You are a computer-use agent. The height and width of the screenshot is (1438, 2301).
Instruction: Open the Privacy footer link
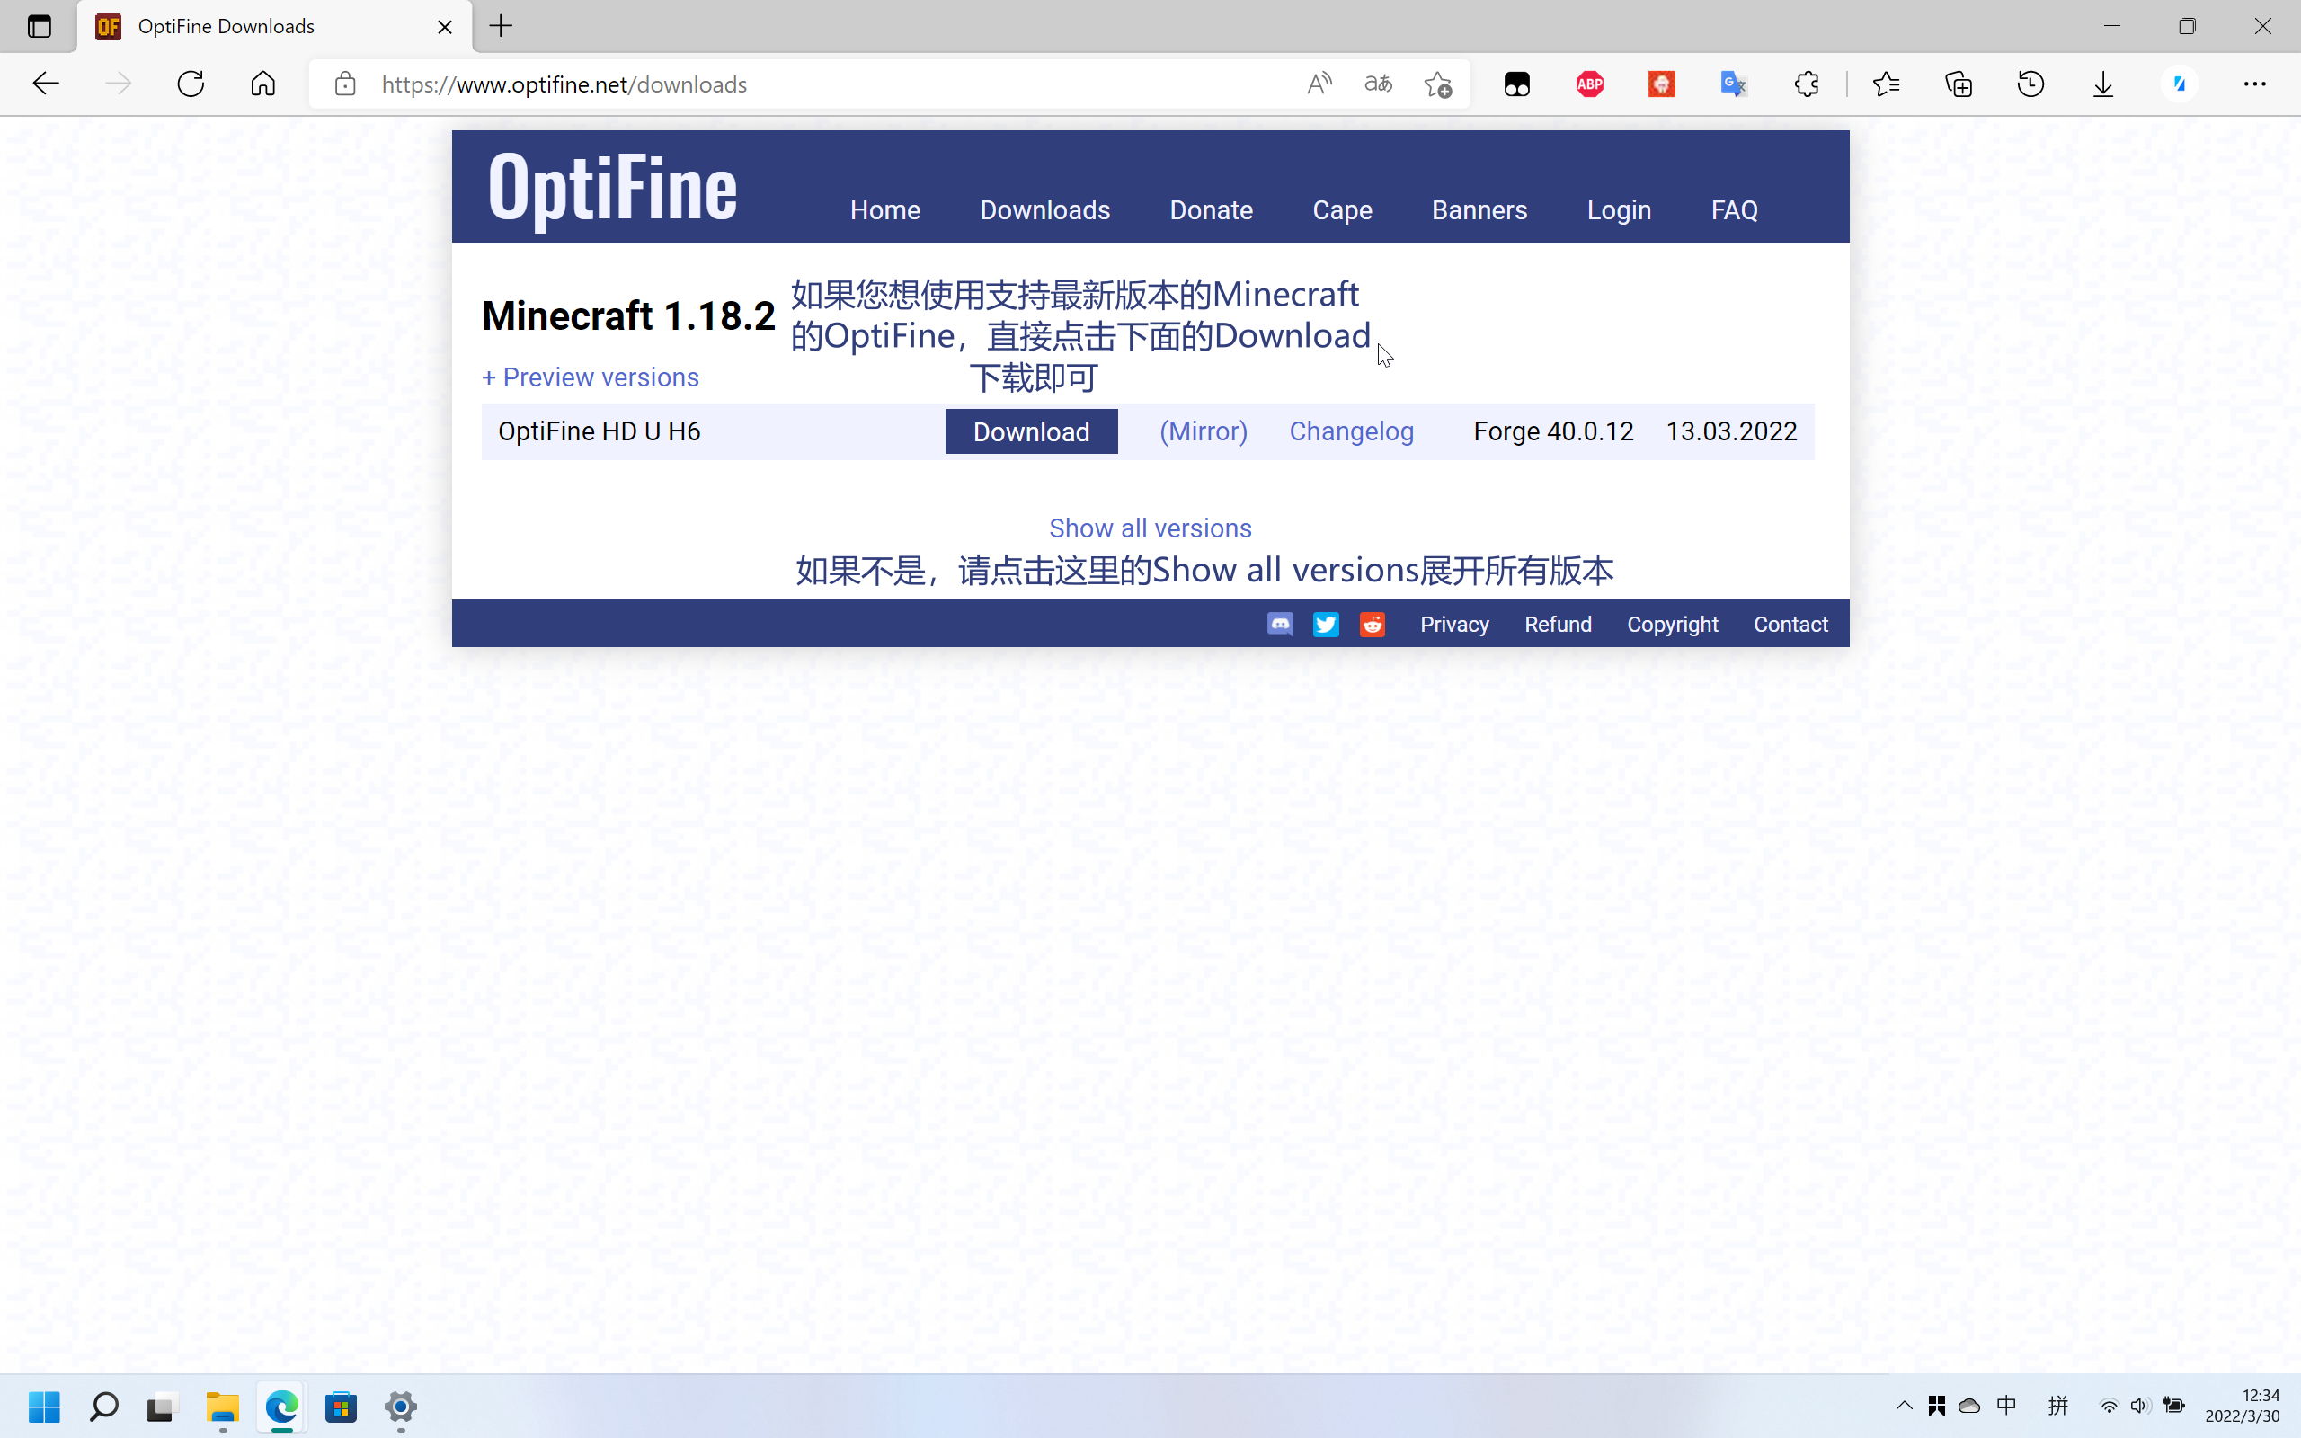1455,625
